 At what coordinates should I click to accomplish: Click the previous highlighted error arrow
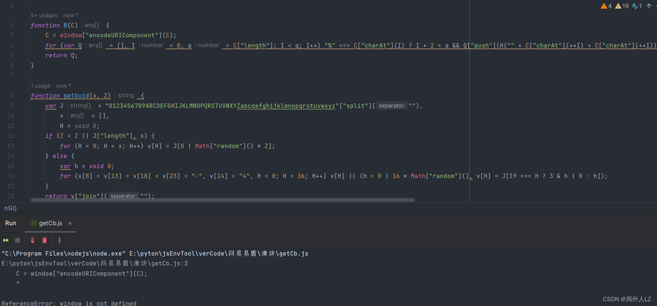tap(649, 6)
